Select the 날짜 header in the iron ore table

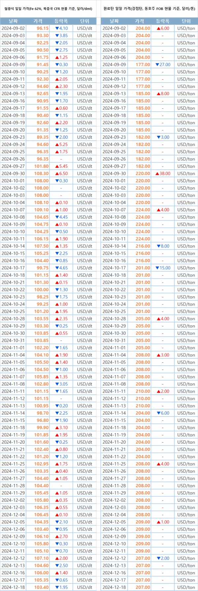pos(13,21)
